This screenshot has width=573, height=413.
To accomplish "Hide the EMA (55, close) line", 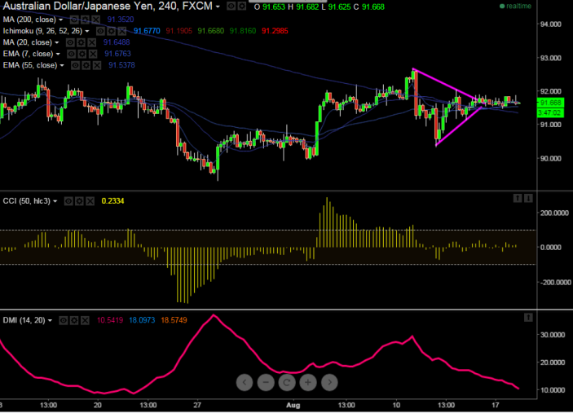I will (75, 65).
